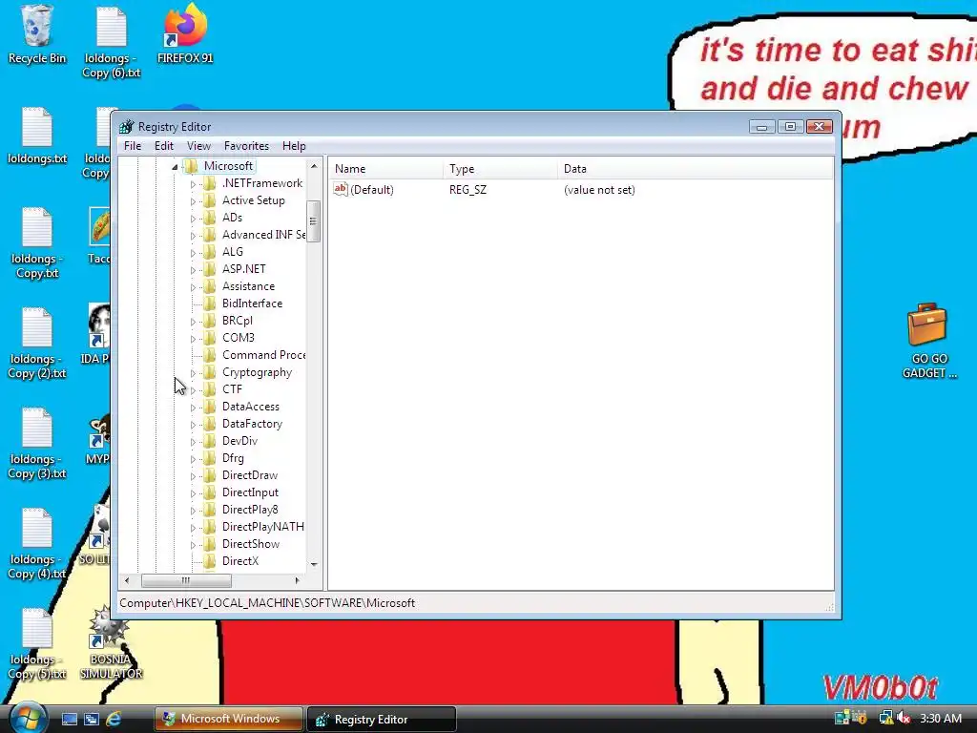977x733 pixels.
Task: Expand the COM3 key
Action: [x=193, y=339]
